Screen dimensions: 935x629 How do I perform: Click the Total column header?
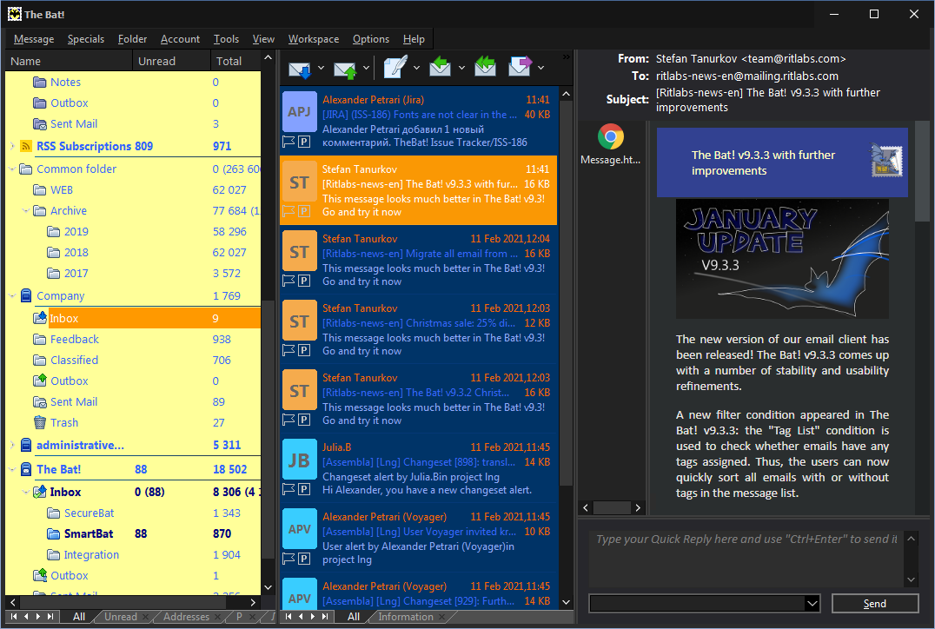click(236, 62)
